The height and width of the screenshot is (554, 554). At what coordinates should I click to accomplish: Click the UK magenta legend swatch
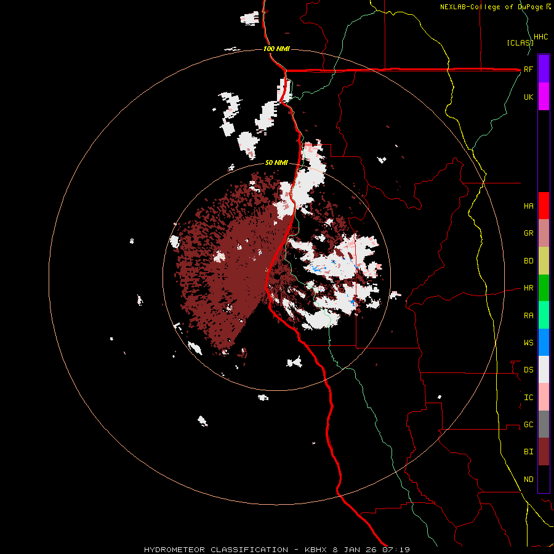tap(544, 97)
